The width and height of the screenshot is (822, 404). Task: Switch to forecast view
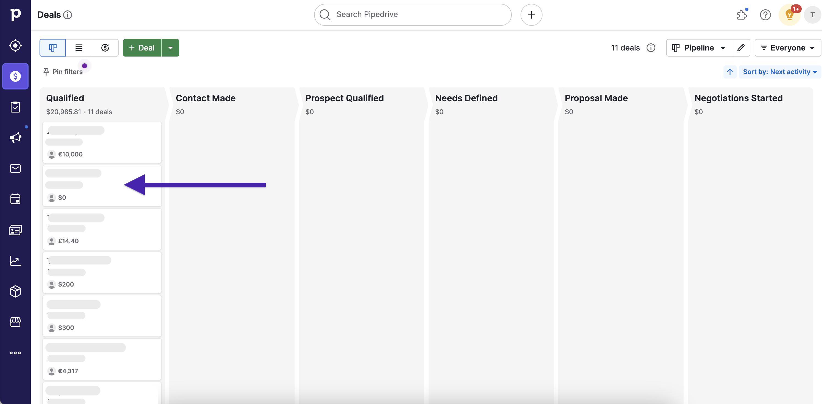coord(105,48)
